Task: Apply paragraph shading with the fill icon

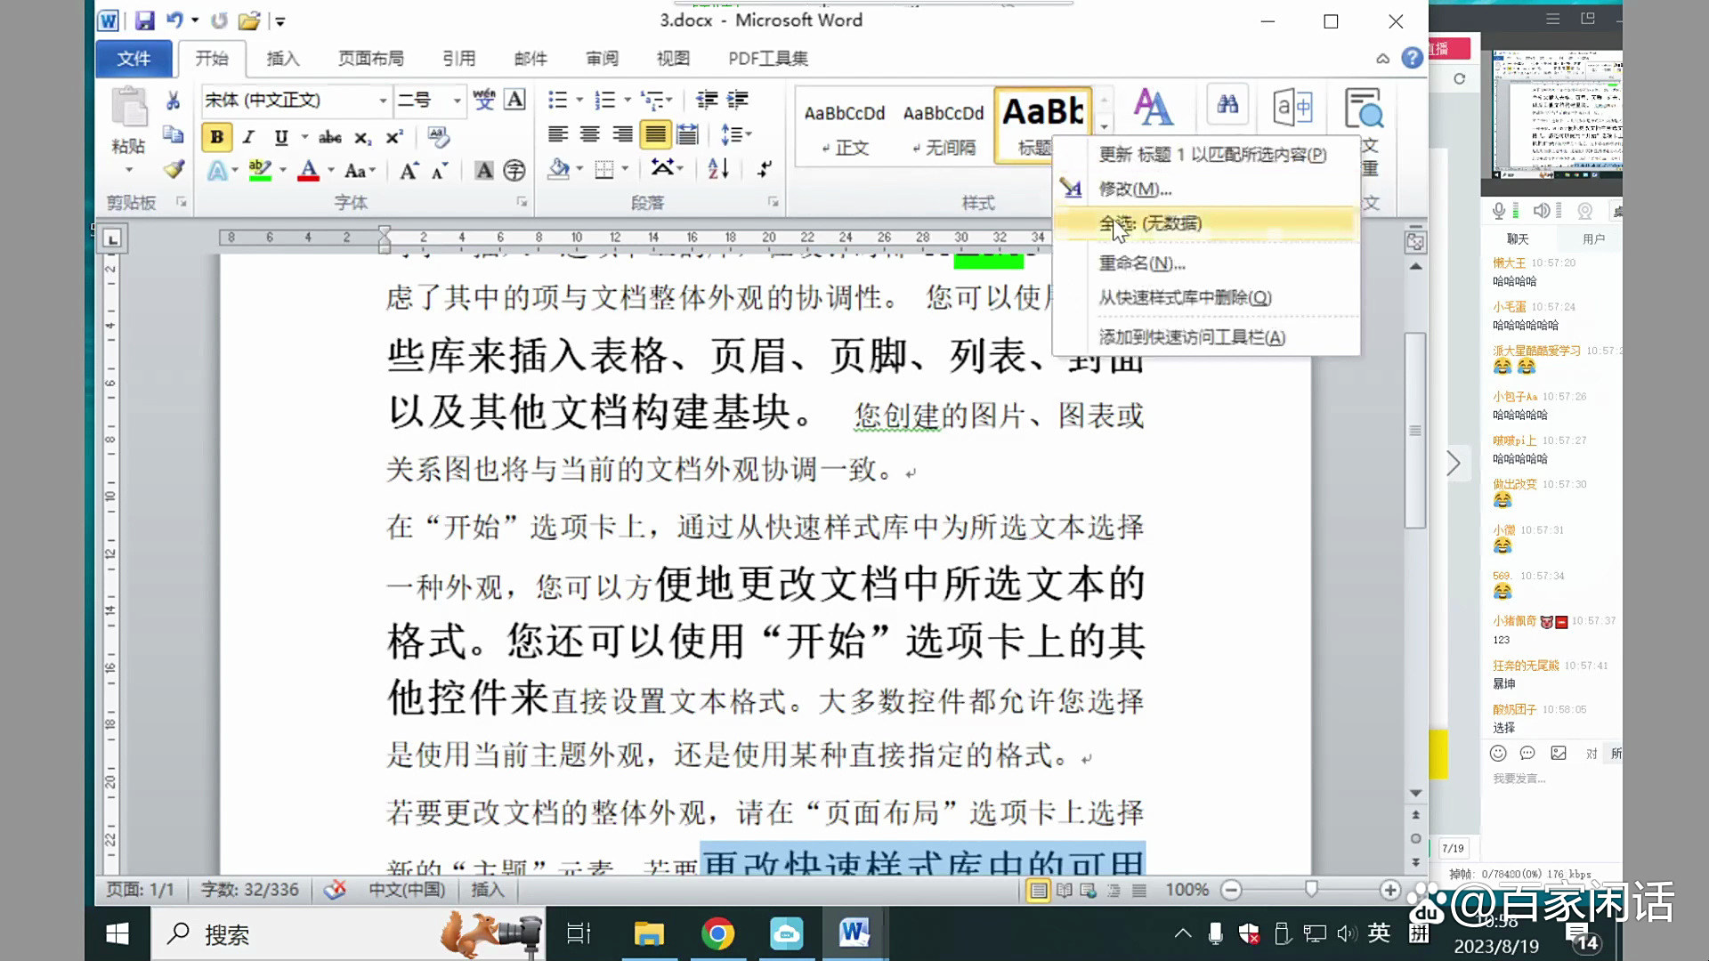Action: pyautogui.click(x=561, y=169)
